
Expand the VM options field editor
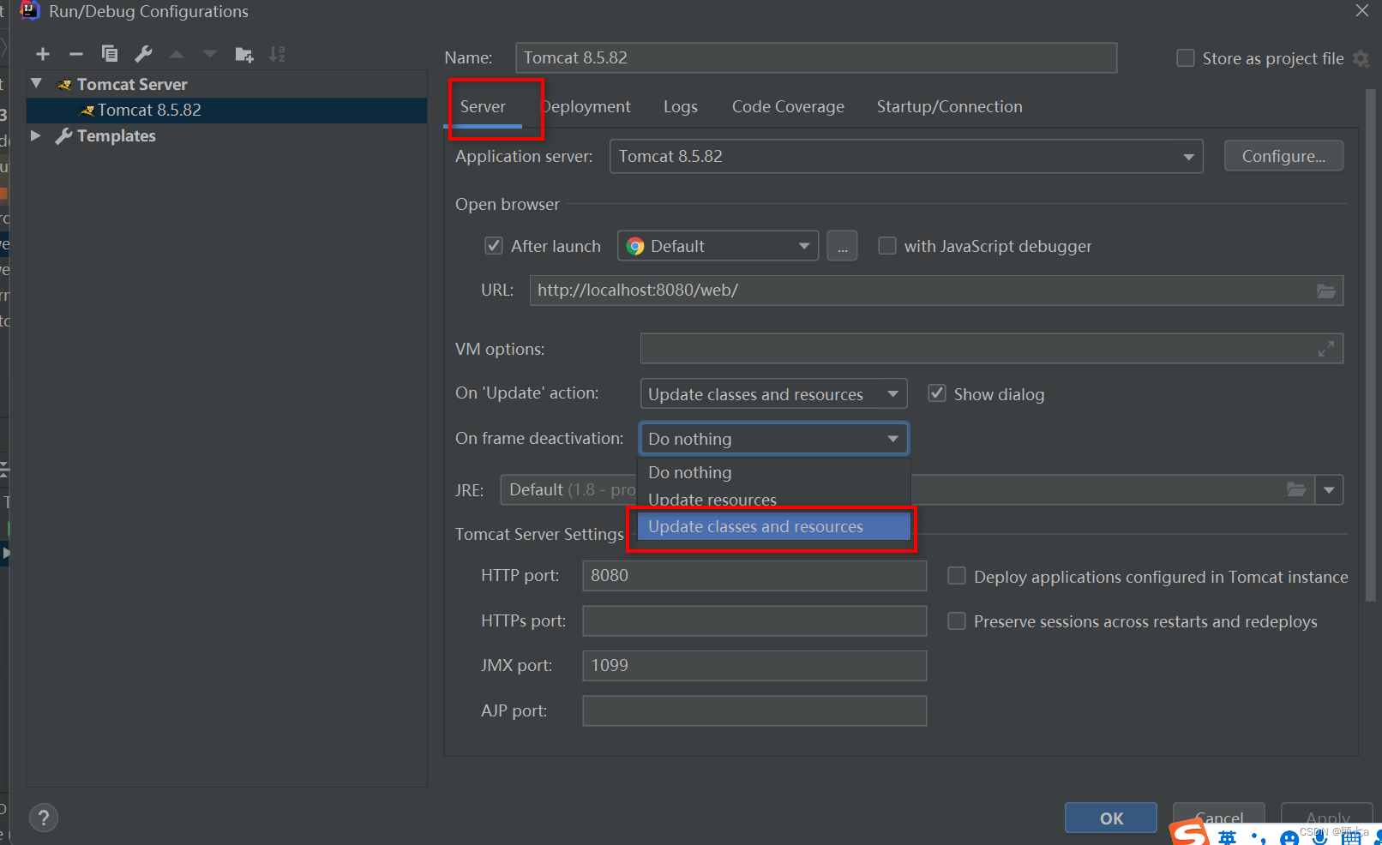point(1326,349)
